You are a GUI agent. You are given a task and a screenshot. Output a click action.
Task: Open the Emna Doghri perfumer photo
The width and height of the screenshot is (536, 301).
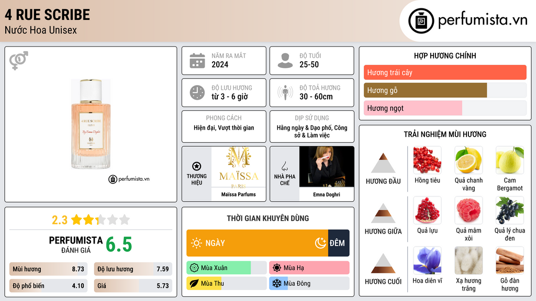327,167
